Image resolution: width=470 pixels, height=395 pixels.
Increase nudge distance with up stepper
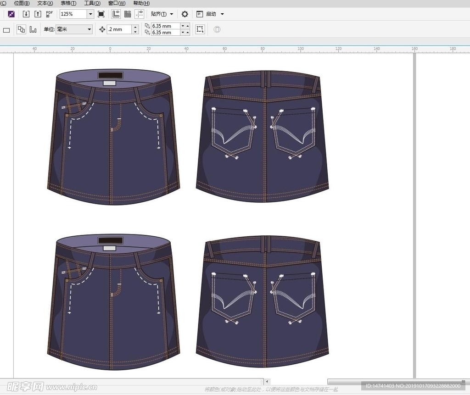click(x=135, y=27)
